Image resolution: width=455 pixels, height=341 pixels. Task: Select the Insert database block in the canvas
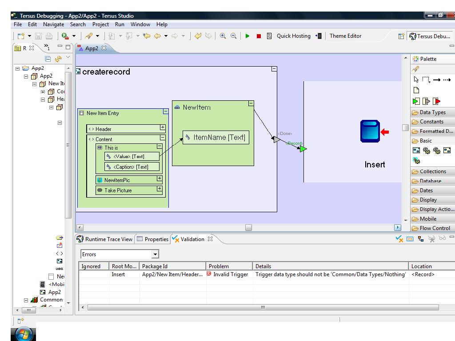point(370,131)
